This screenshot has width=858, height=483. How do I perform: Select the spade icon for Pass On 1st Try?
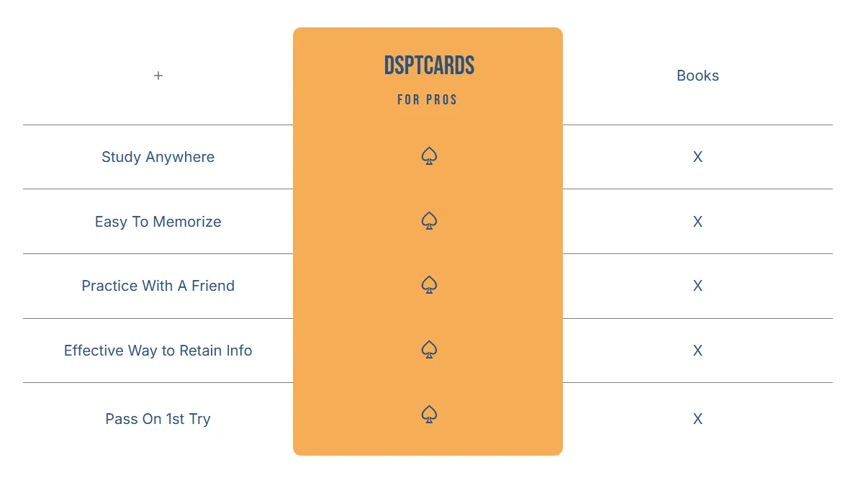click(x=429, y=414)
